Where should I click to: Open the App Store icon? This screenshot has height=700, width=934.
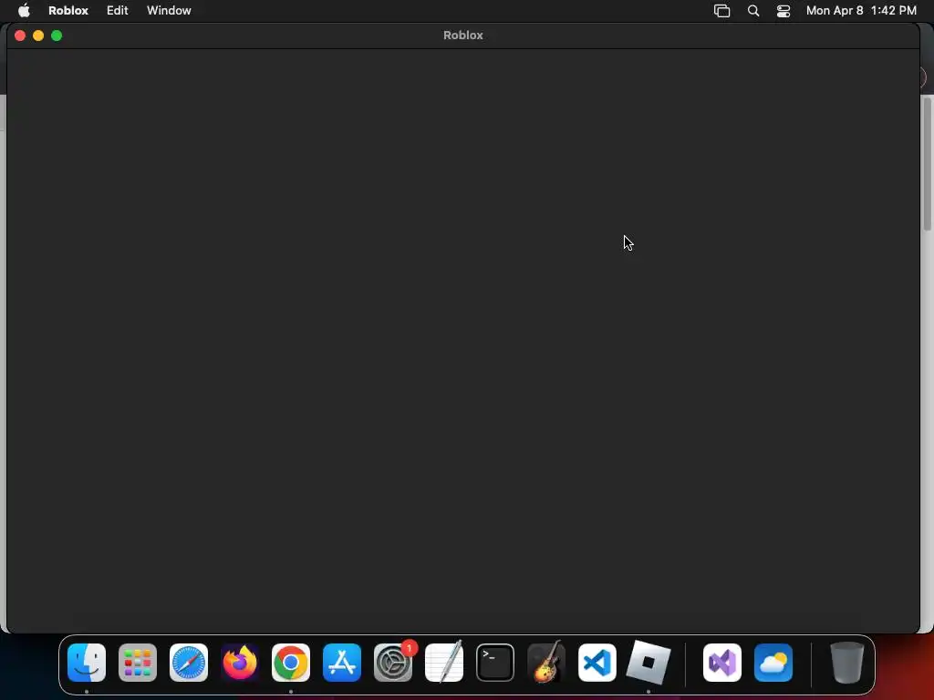point(342,663)
